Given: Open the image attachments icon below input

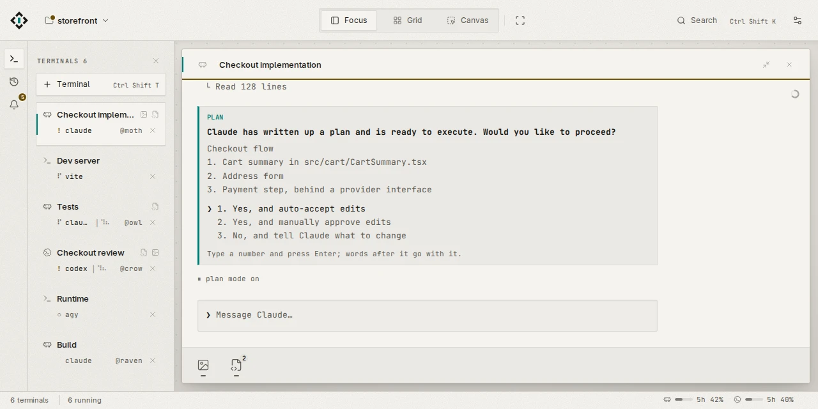Looking at the screenshot, I should pos(203,366).
